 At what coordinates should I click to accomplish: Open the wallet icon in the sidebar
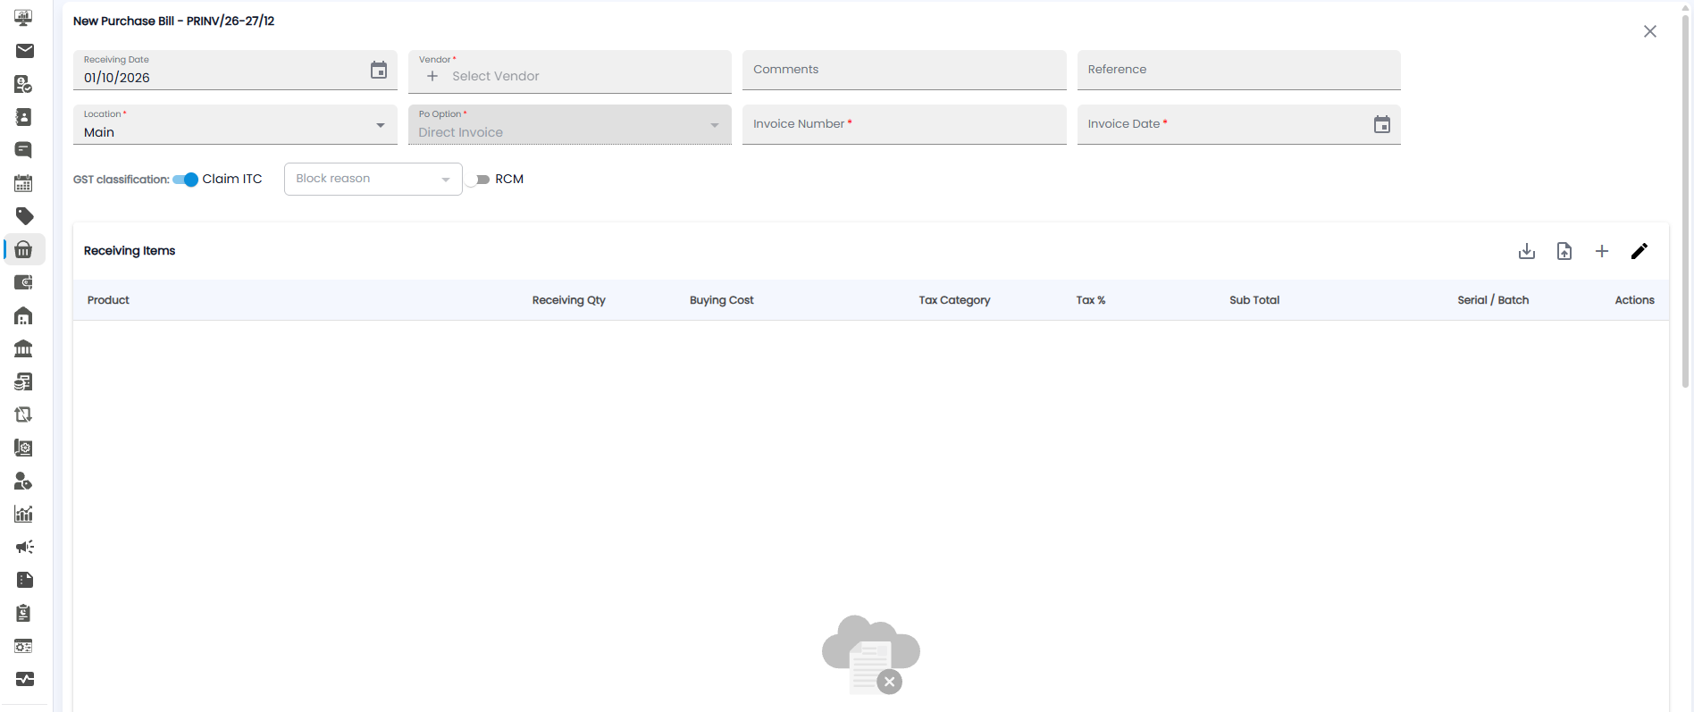click(24, 282)
